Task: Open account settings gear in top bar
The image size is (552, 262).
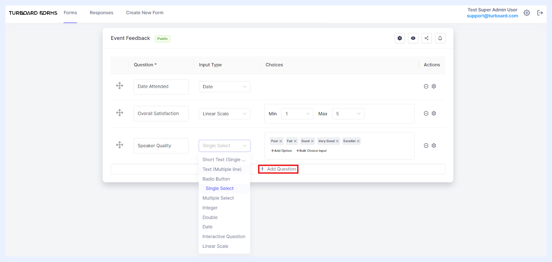Action: [527, 13]
